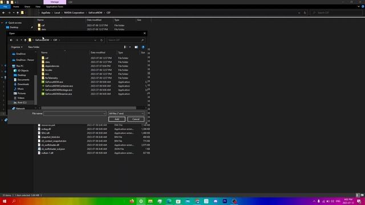Sort dialog list by Type column
Image resolution: width=365 pixels, height=205 pixels.
pyautogui.click(x=120, y=52)
